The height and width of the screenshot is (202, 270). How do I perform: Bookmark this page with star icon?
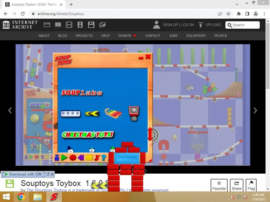pyautogui.click(x=228, y=14)
